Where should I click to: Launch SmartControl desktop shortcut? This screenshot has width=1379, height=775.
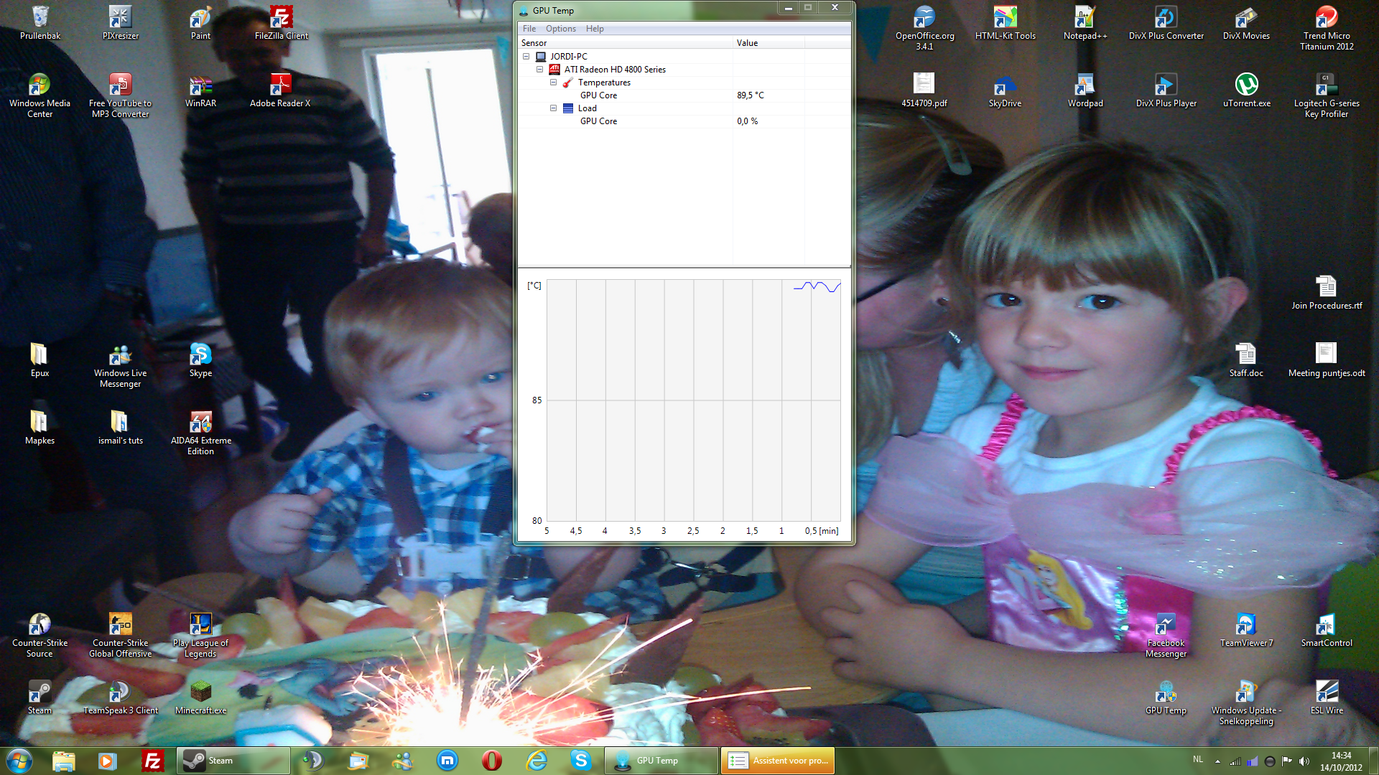[x=1327, y=629]
